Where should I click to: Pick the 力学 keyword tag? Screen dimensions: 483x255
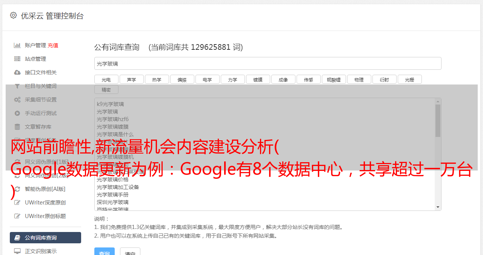[x=232, y=79]
